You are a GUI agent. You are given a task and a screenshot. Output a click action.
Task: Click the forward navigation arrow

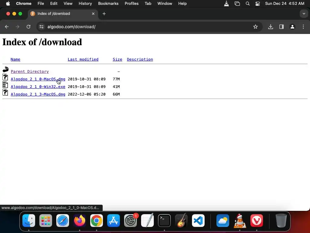coord(18,27)
